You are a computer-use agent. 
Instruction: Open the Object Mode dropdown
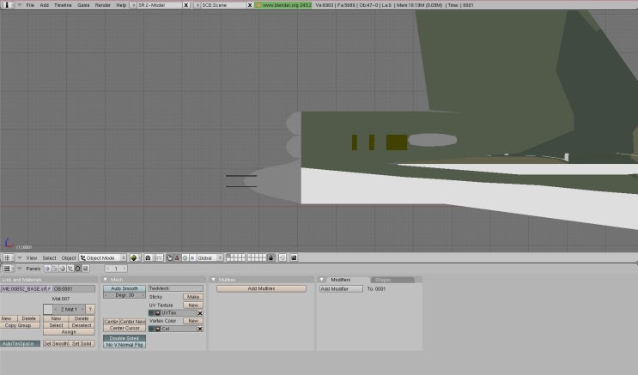point(102,257)
